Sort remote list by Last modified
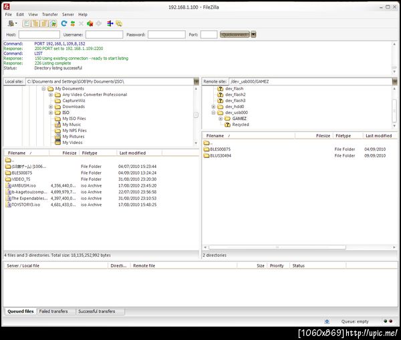The width and height of the screenshot is (401, 340). (x=380, y=136)
